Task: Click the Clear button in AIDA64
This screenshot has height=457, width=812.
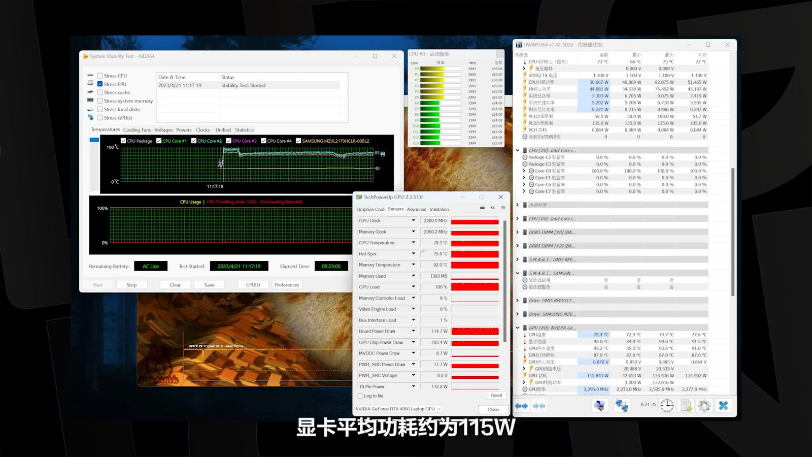Action: click(175, 285)
